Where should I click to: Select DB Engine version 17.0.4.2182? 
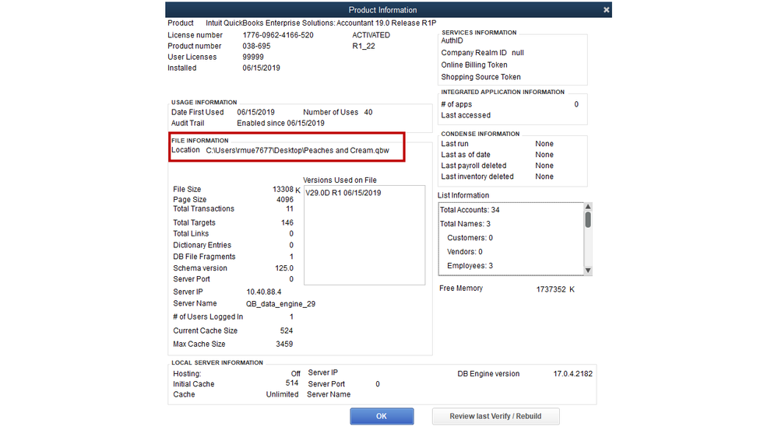coord(572,374)
